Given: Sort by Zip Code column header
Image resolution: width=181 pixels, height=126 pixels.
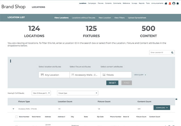Looking at the screenshot, I should click(x=100, y=117).
